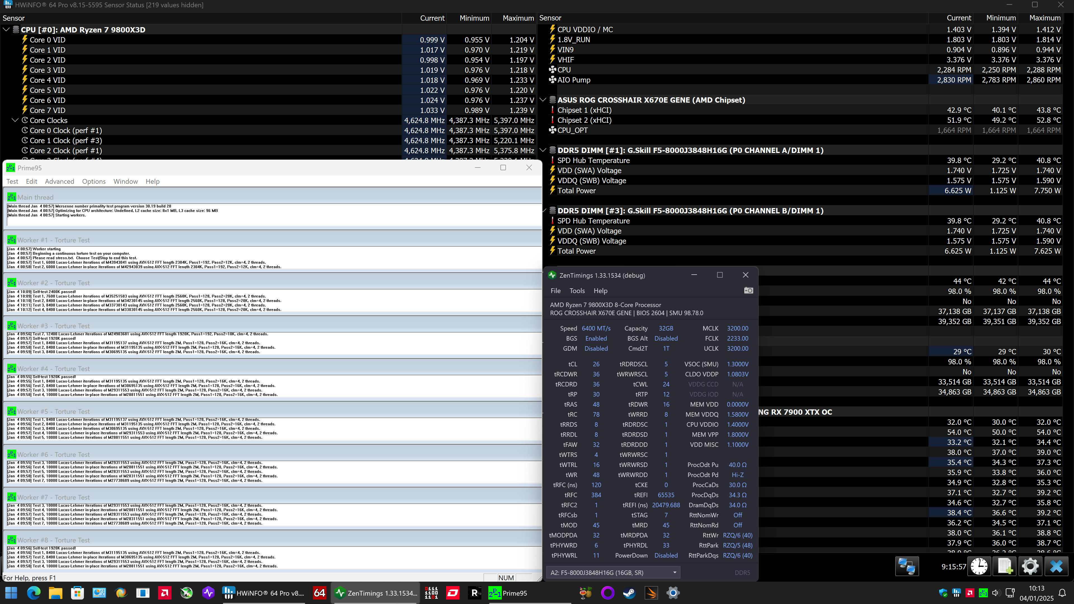Open the binary digits memory test taskbar icon
The height and width of the screenshot is (604, 1074).
click(x=431, y=593)
